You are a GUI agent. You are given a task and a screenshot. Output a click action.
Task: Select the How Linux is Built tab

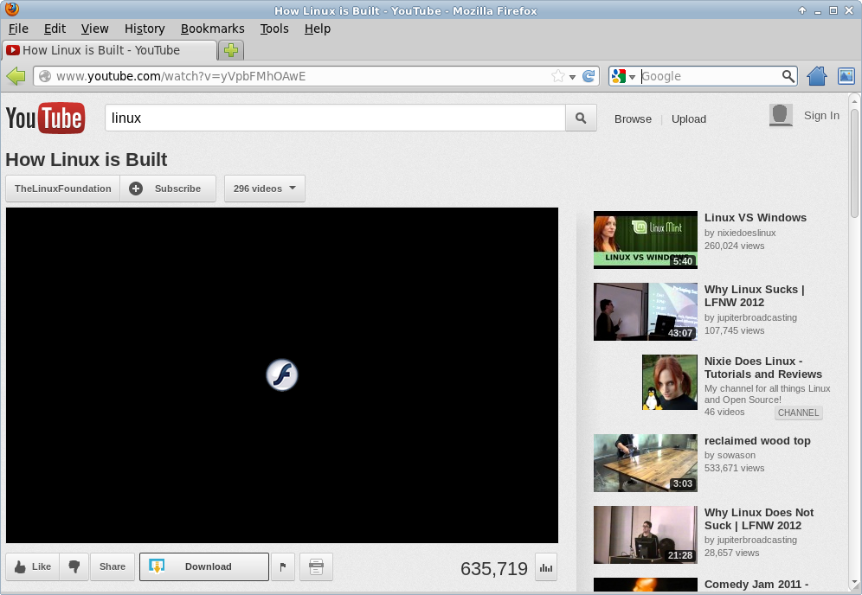click(x=109, y=50)
